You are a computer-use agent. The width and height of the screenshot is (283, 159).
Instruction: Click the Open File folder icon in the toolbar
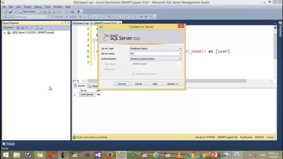pyautogui.click(x=5, y=12)
